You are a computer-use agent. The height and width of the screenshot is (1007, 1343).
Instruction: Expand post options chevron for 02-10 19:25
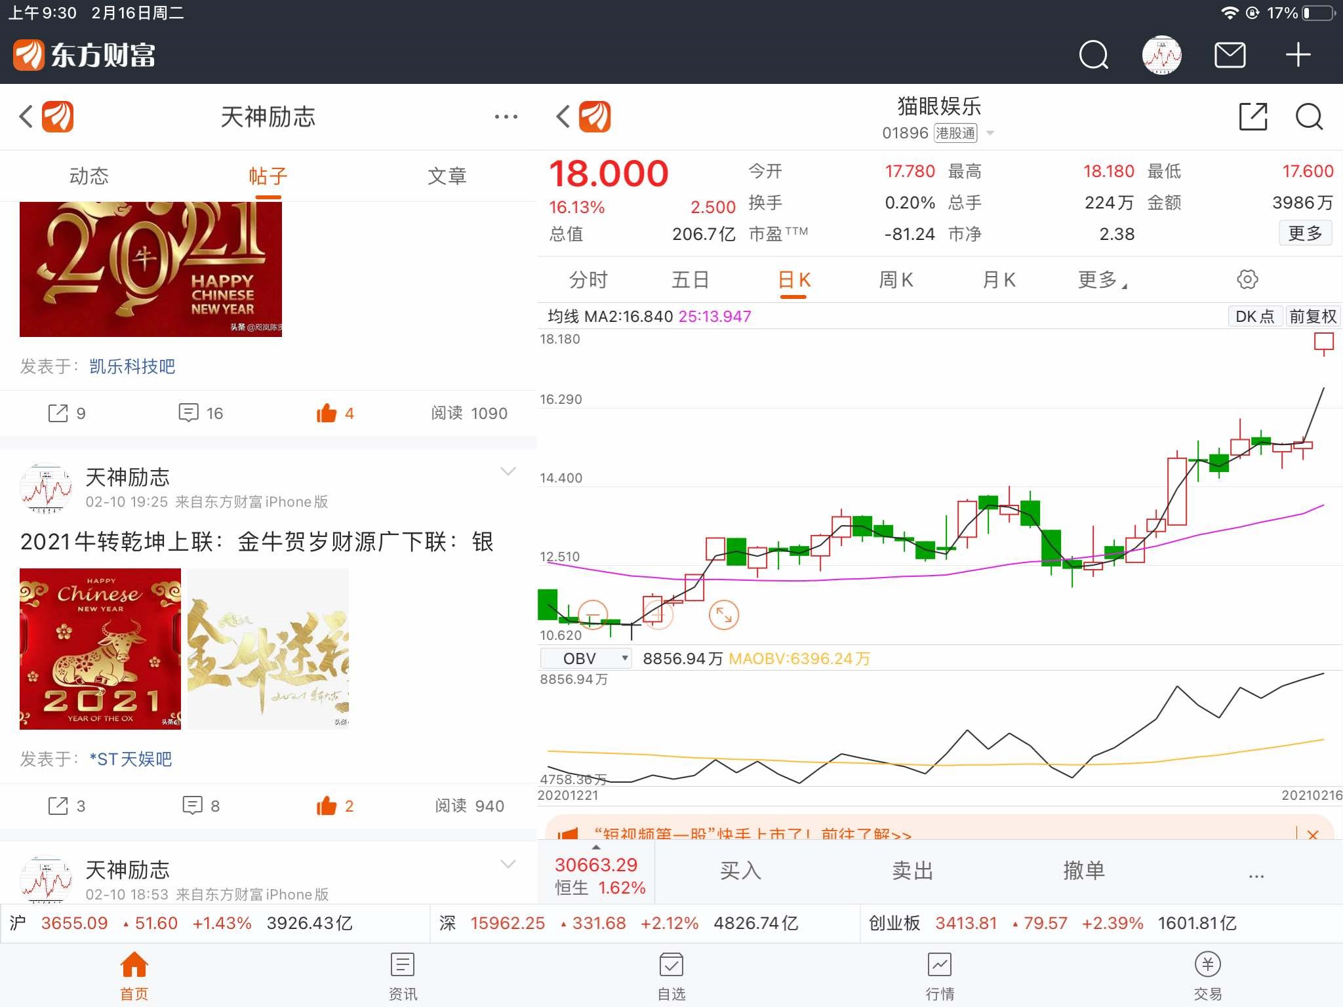pos(508,471)
